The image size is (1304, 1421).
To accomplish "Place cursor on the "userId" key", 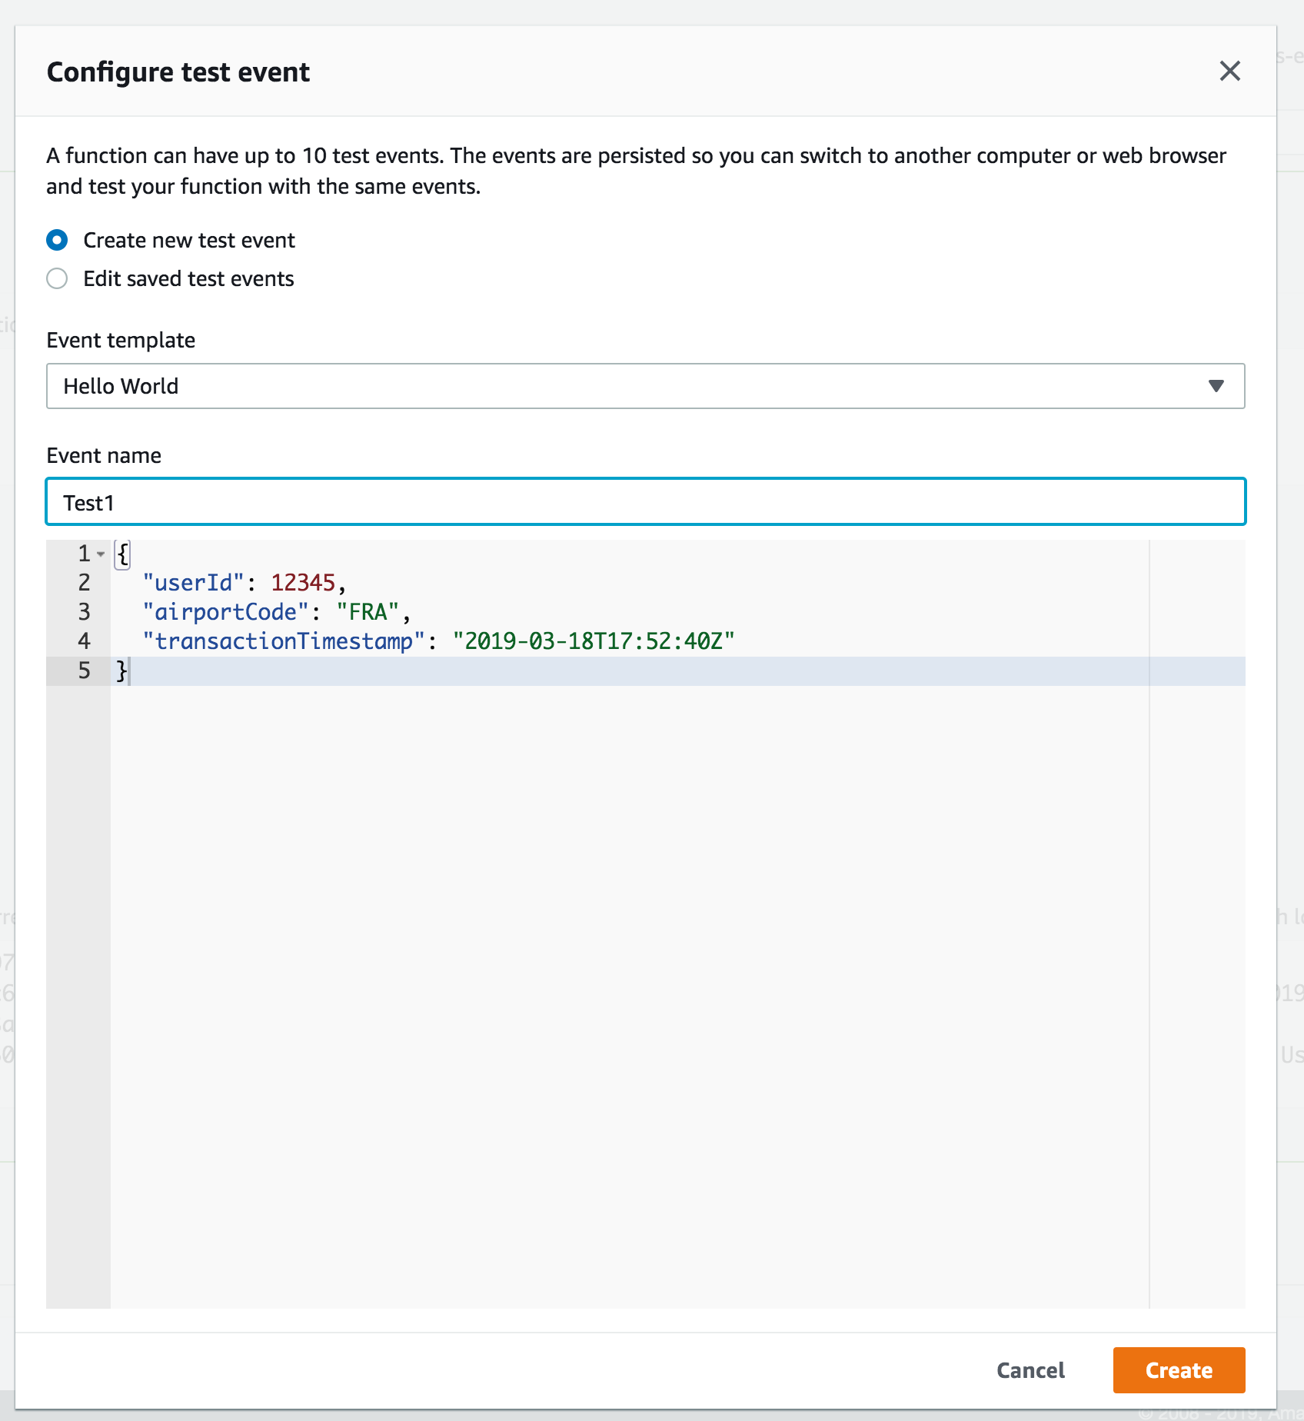I will click(194, 583).
